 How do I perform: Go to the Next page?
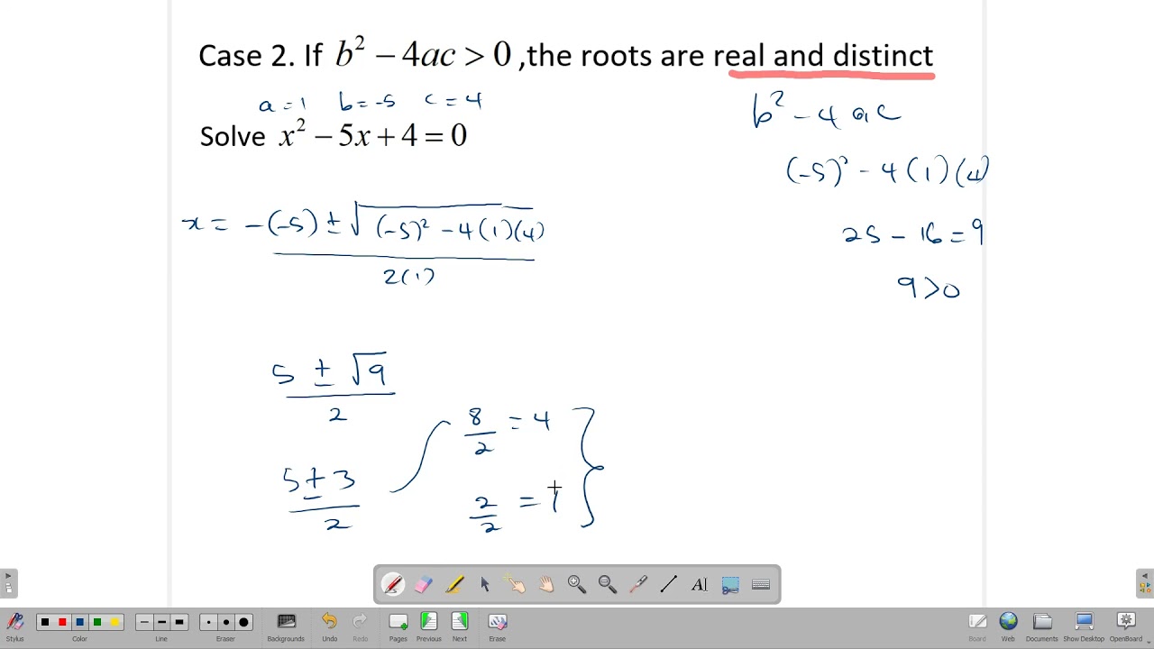click(460, 626)
